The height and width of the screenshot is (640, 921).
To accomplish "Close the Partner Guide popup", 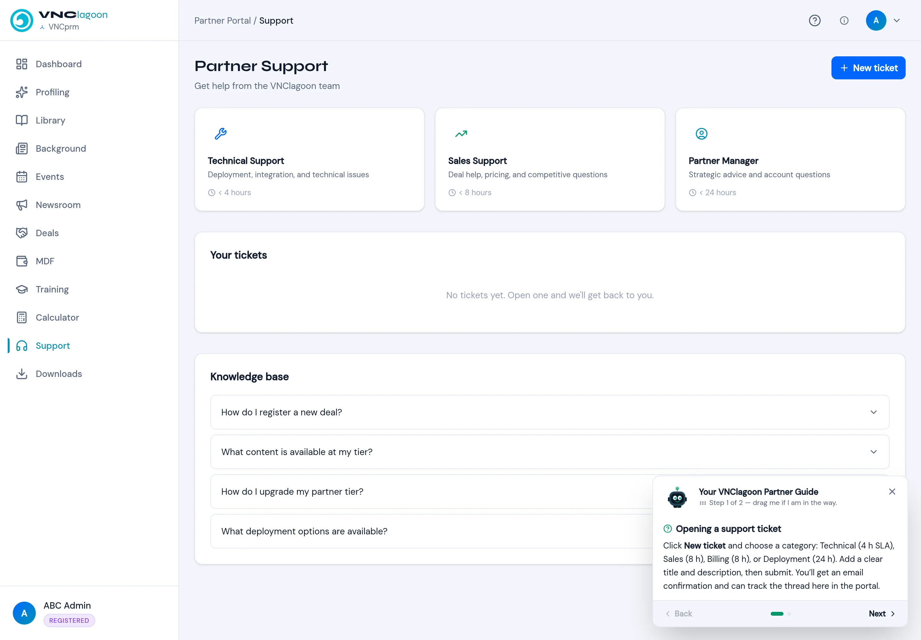I will coord(892,492).
